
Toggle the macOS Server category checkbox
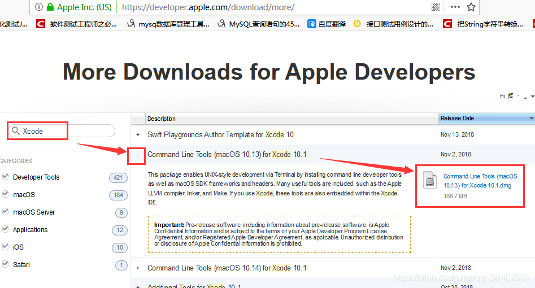pos(6,211)
